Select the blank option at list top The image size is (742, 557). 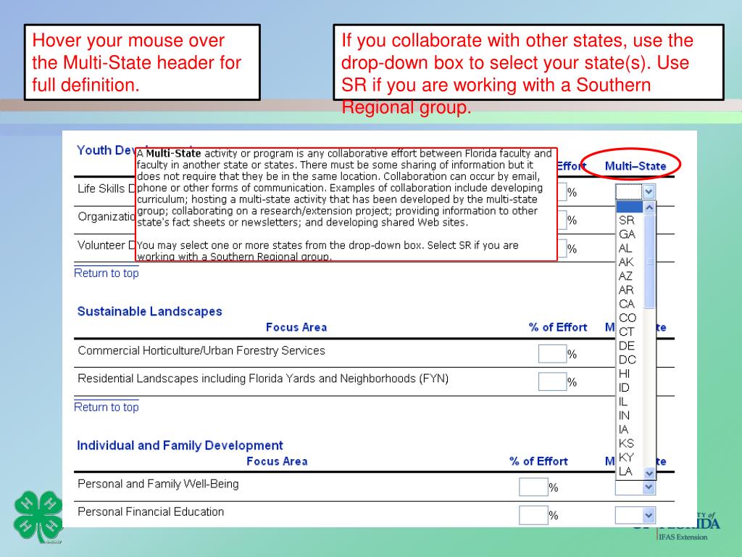tap(630, 207)
